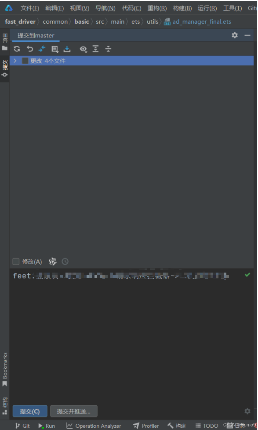Check the 更改 4个文件 checkbox
Viewport: 258px width, 430px height.
point(25,61)
